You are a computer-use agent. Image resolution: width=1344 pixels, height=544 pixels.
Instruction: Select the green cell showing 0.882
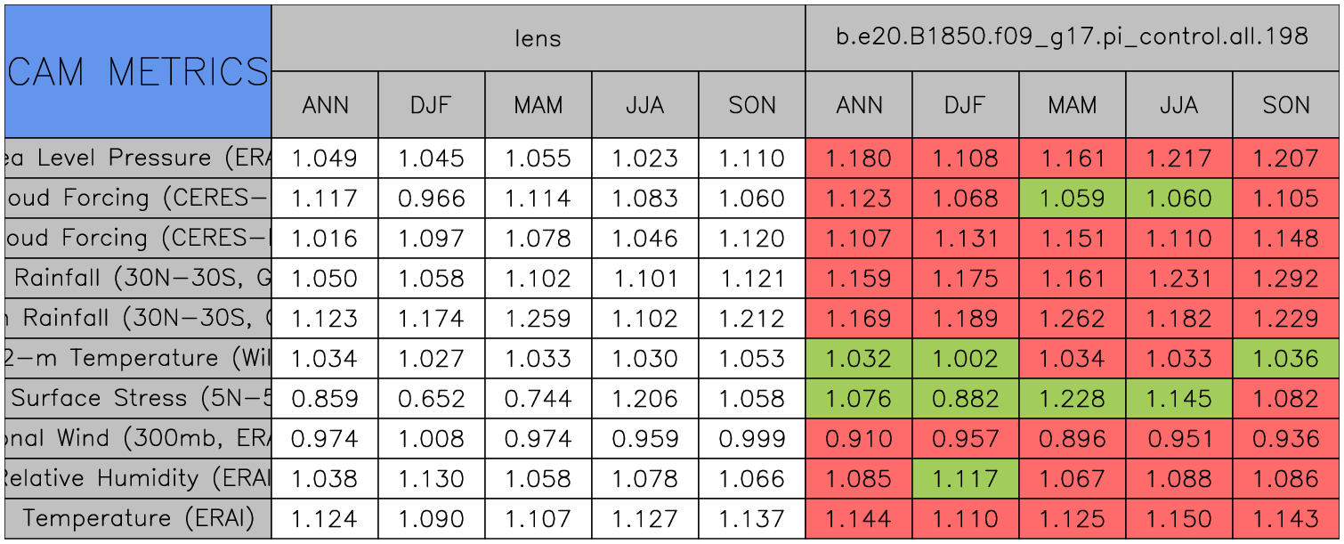(965, 399)
